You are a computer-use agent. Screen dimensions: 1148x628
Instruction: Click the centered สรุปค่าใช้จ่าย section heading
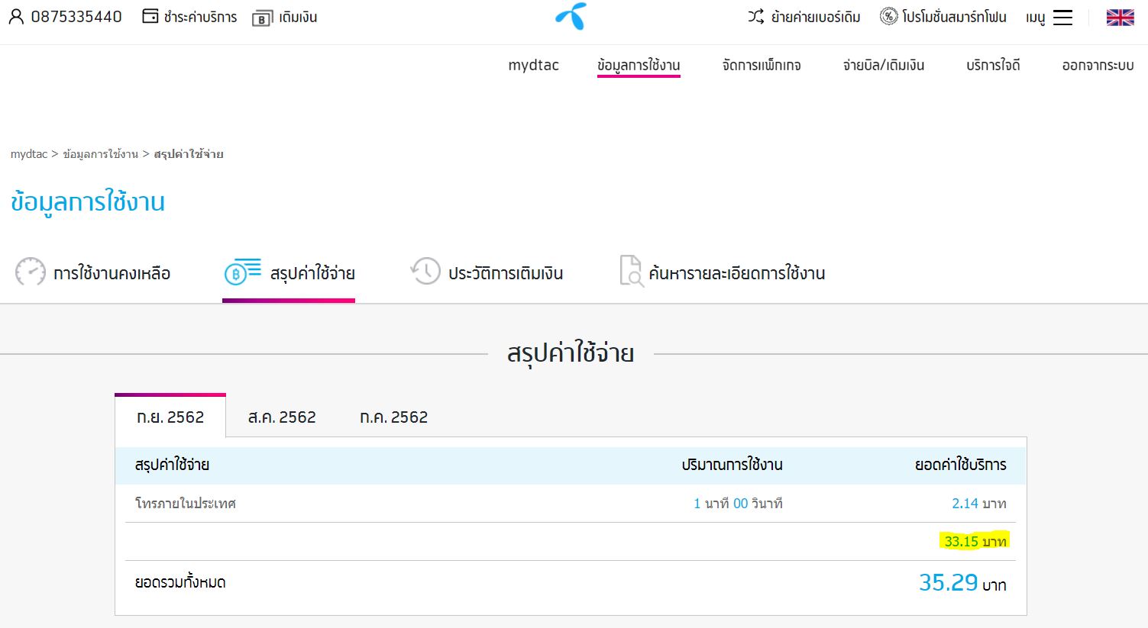pyautogui.click(x=571, y=353)
